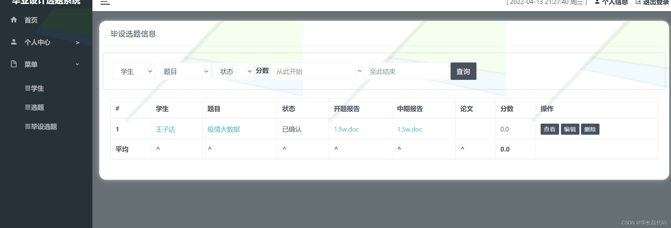
Task: Open the 状态 filter dropdown
Action: pos(233,71)
